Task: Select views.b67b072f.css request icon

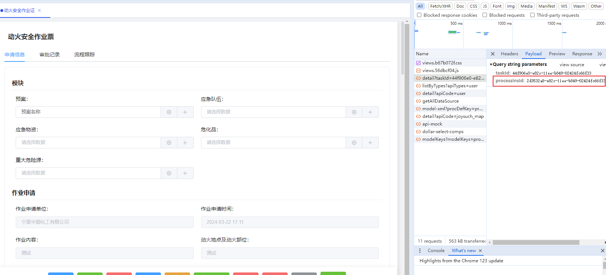Action: tap(418, 63)
